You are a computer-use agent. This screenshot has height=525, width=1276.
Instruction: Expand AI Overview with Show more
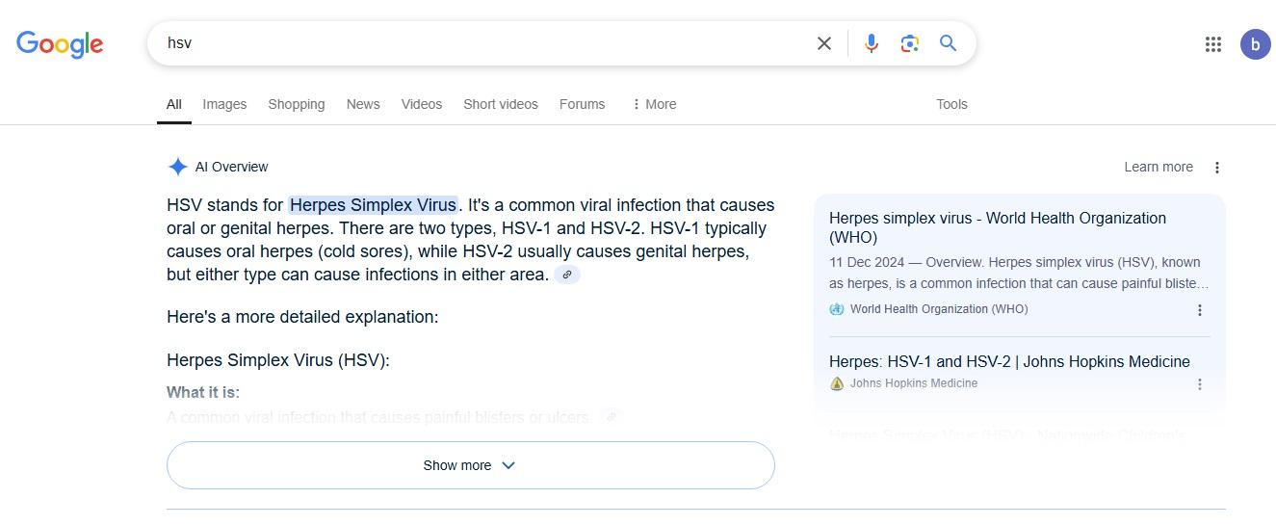click(x=470, y=465)
